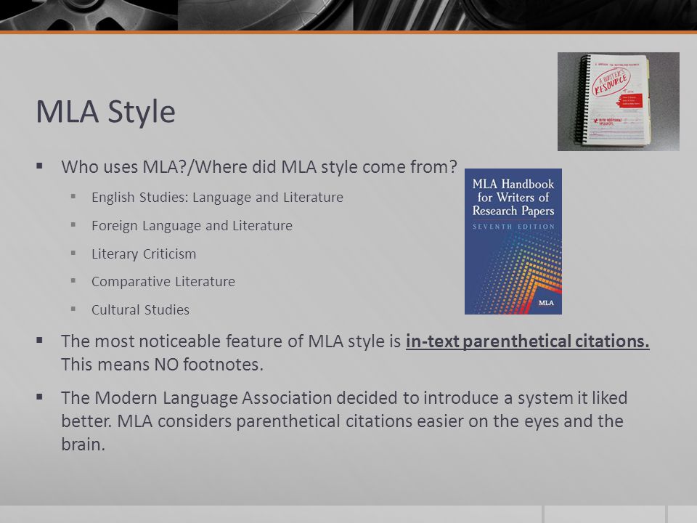Click the MLA Style slide title

[105, 111]
